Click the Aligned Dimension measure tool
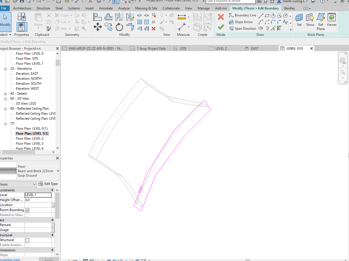Viewport: 349px width, 261px height. (182, 27)
